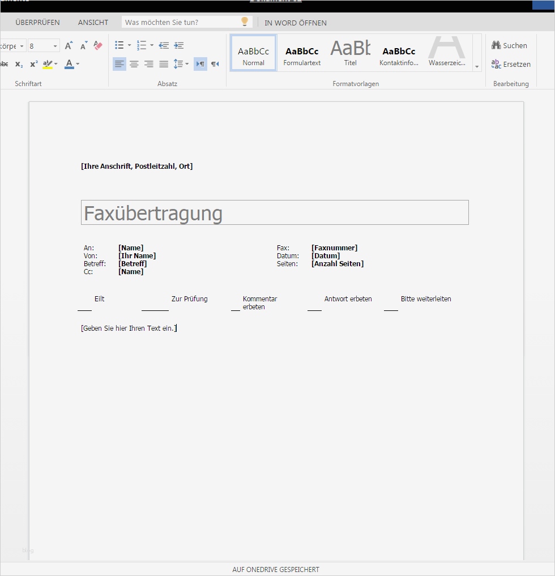Click the 'Was möchten Sie tun?' field
Screen dimensions: 555x576
pyautogui.click(x=187, y=22)
